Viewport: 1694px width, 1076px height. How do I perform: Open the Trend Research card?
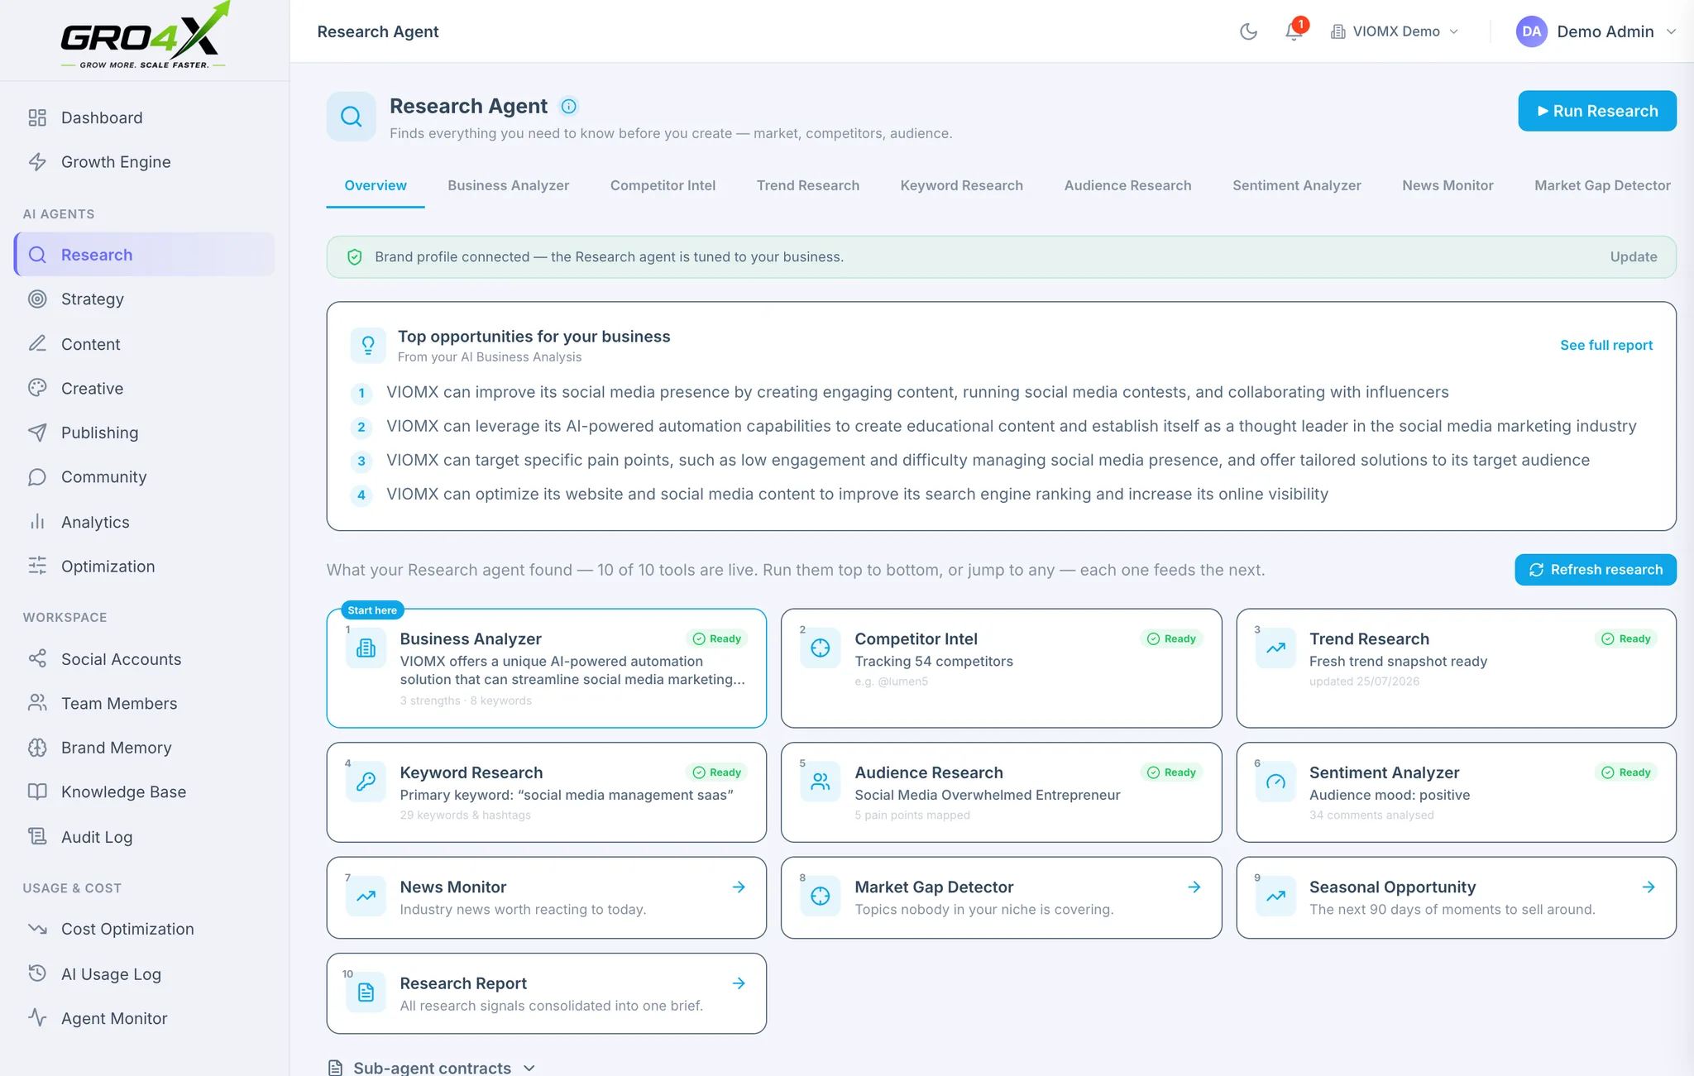1456,668
